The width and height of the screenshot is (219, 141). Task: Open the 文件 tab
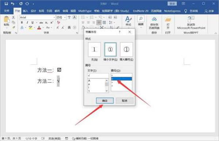7,11
